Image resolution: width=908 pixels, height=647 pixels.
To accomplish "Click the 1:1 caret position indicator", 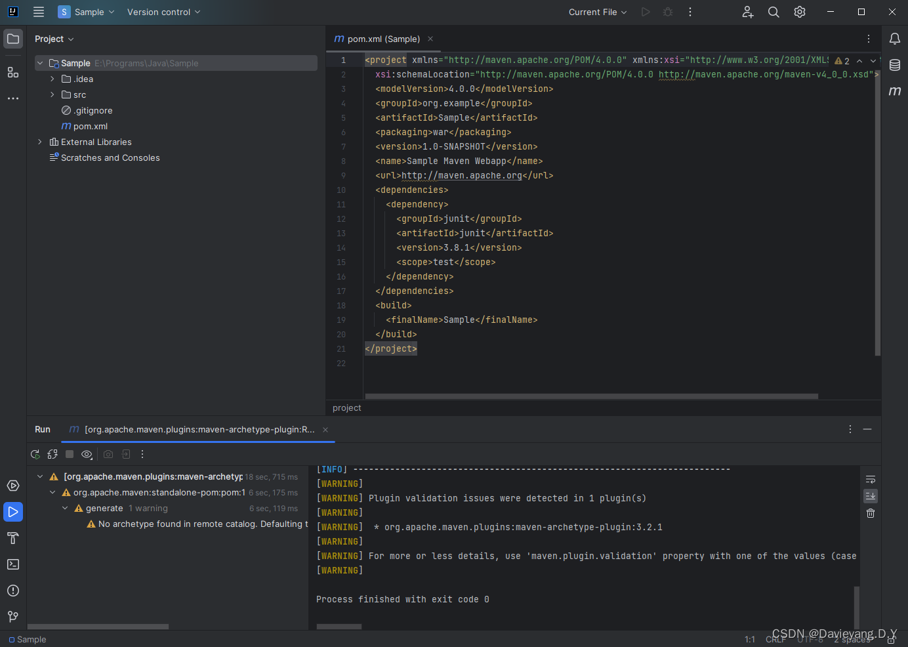I will (750, 639).
